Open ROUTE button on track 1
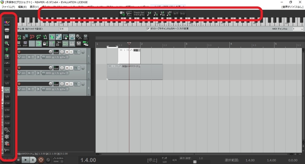305x164 pixels. pos(56,52)
